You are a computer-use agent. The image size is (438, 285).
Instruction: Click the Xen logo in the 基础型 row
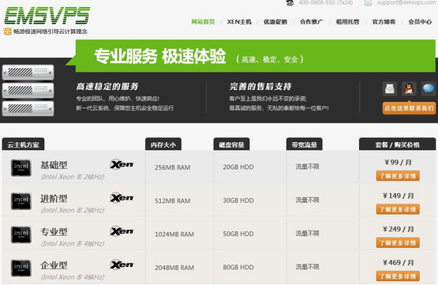122,164
